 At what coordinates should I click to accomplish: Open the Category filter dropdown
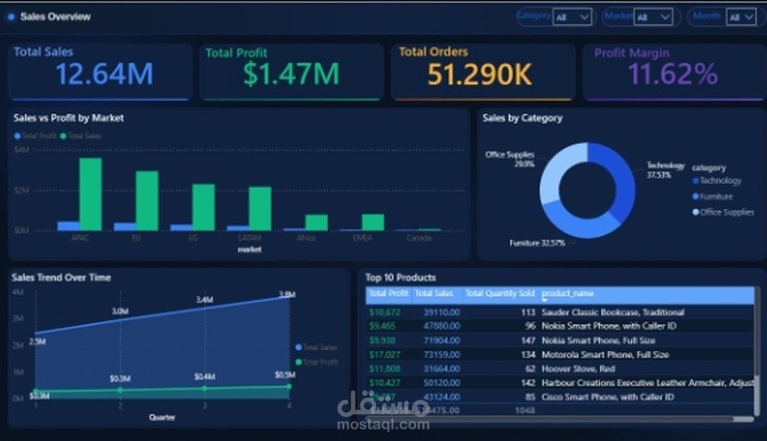(572, 17)
